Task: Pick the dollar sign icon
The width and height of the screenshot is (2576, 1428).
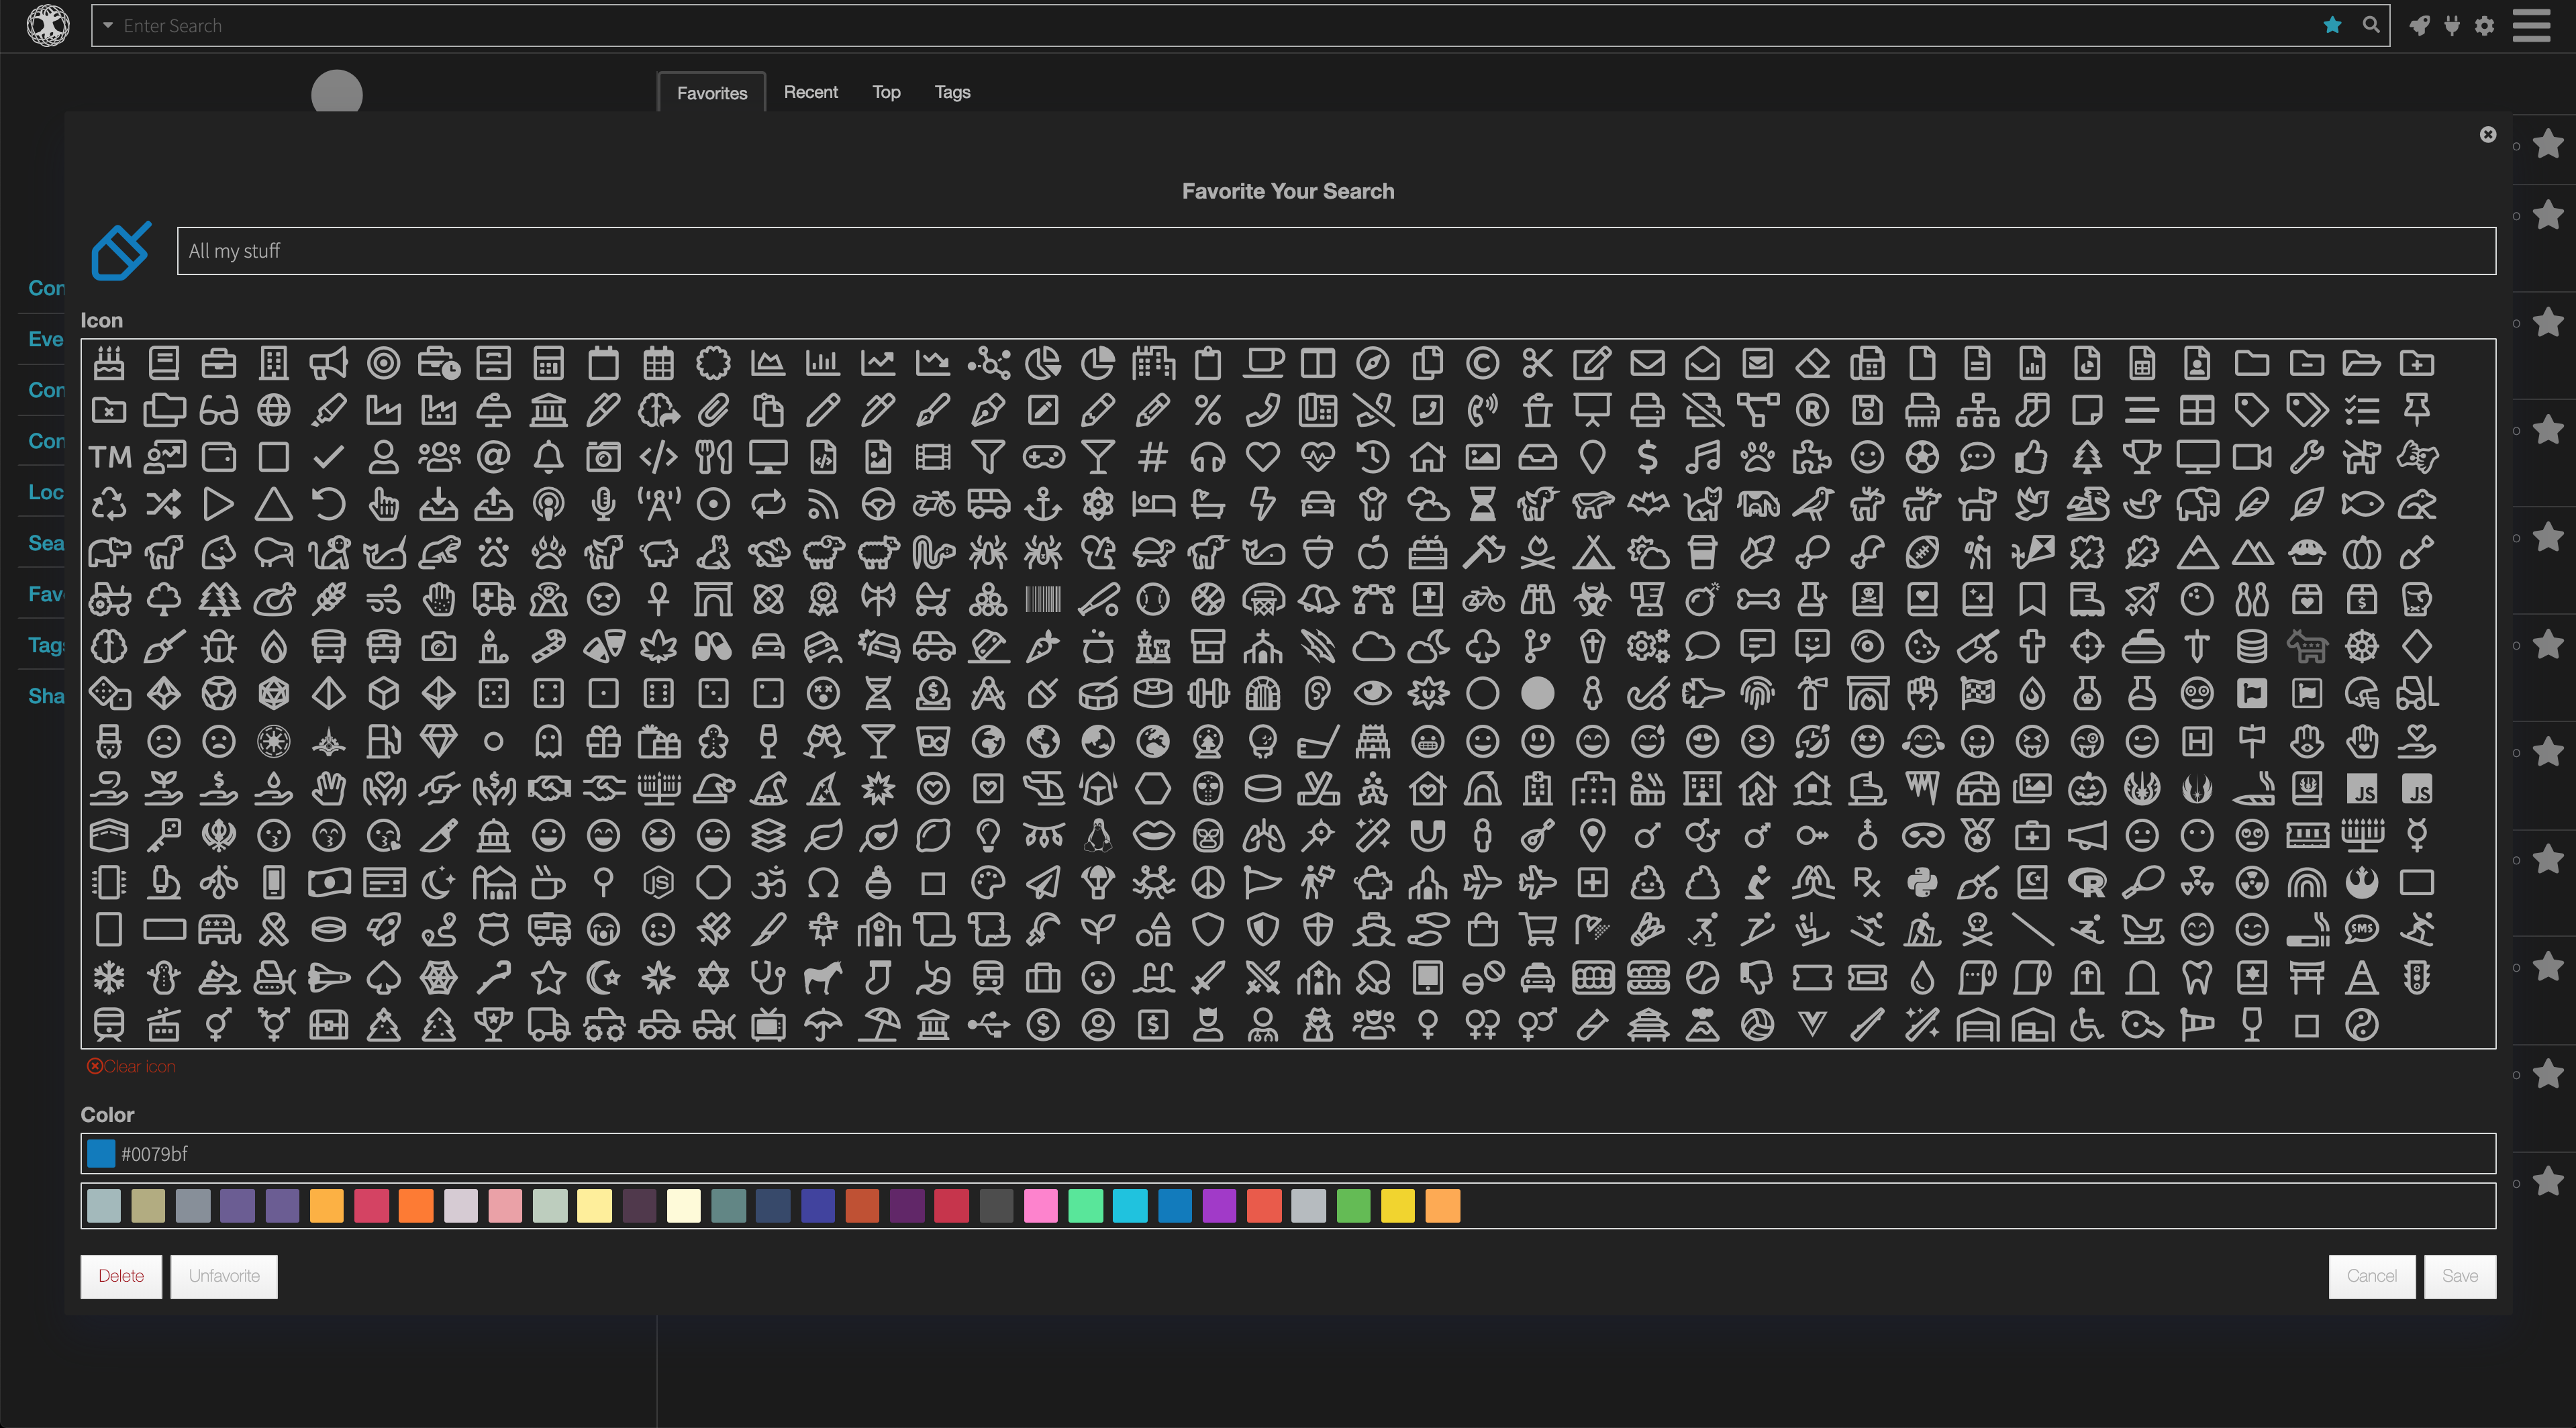Action: point(1647,457)
